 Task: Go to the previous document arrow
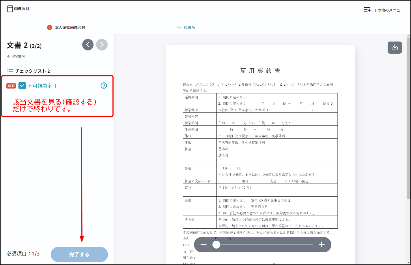pyautogui.click(x=88, y=45)
